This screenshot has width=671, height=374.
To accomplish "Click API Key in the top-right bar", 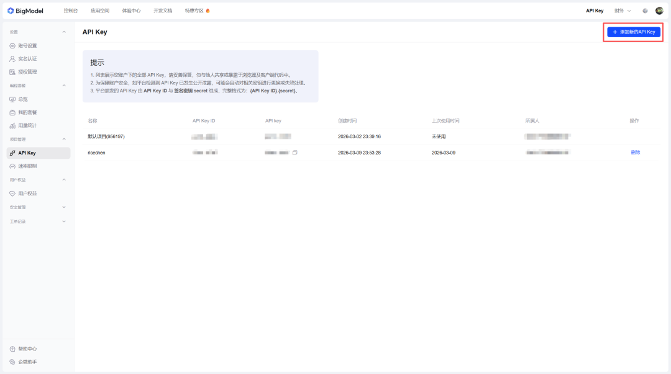I will pos(595,11).
